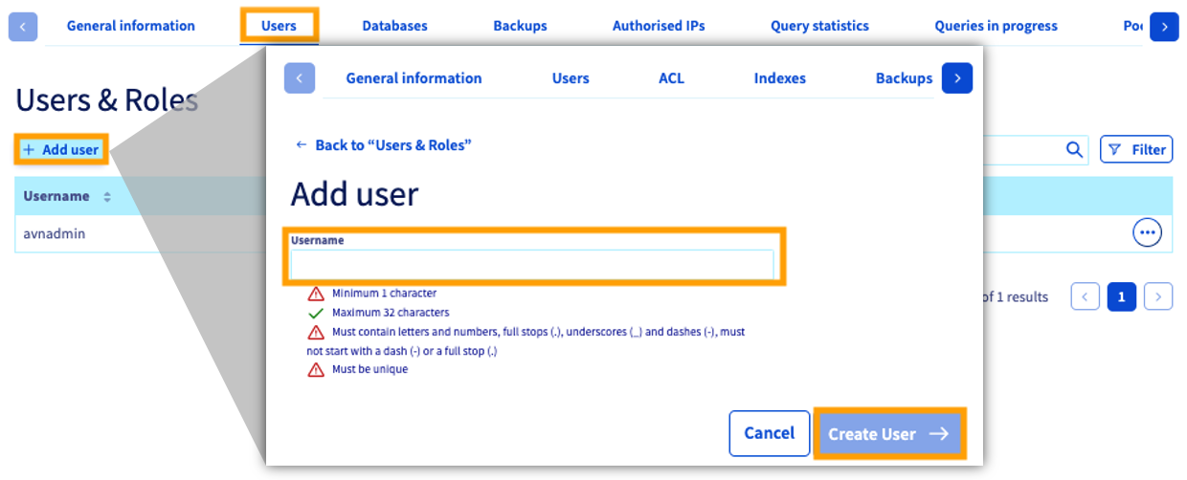
Task: Switch to the outer Users tab
Action: tap(279, 26)
